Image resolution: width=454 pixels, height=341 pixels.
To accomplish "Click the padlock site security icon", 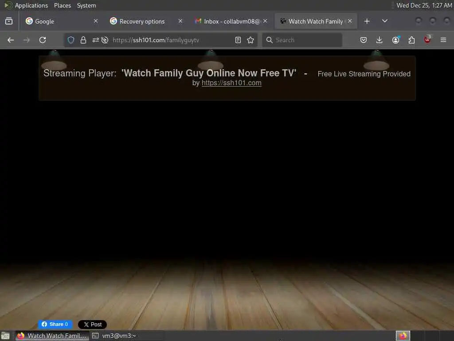I will (x=83, y=40).
